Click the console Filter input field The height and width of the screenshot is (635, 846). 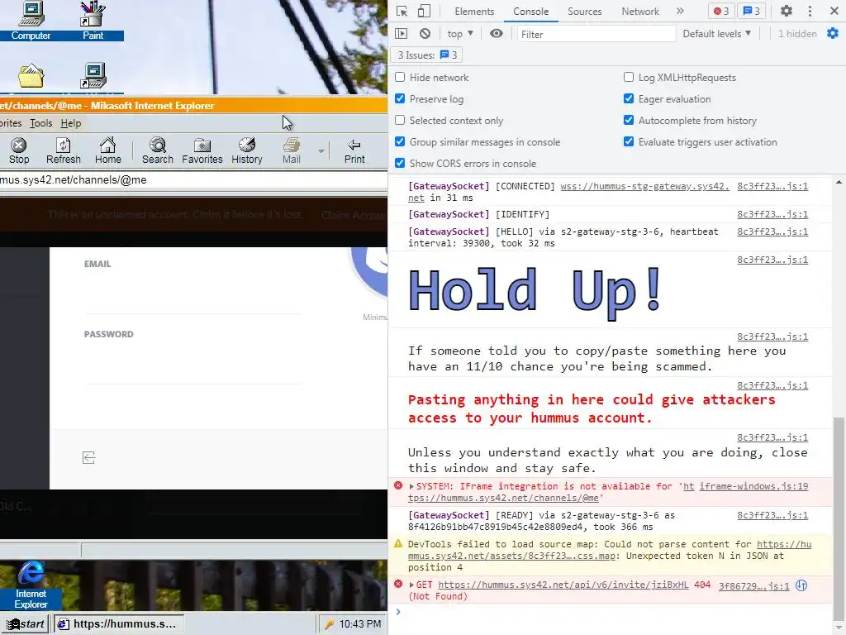(x=596, y=34)
